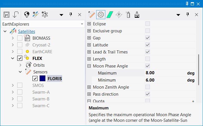Click the Maximum value field showing 8.00

[164, 73]
